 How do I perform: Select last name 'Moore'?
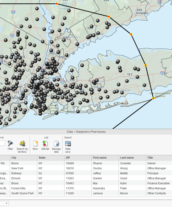click(x=124, y=193)
